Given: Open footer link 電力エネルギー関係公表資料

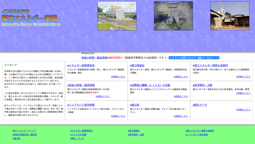Looking at the screenshot, I should tap(200, 131).
